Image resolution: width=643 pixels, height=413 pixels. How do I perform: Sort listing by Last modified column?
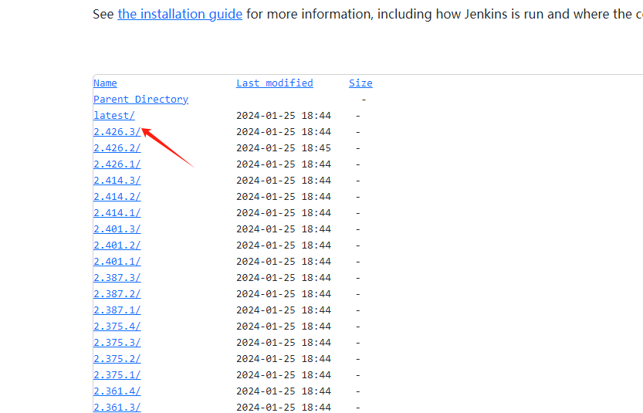pos(274,83)
